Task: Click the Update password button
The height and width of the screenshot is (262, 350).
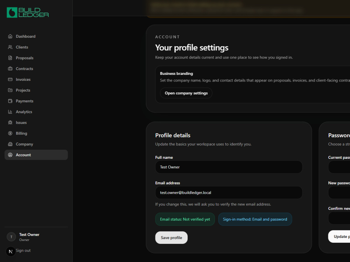Action: (339, 236)
